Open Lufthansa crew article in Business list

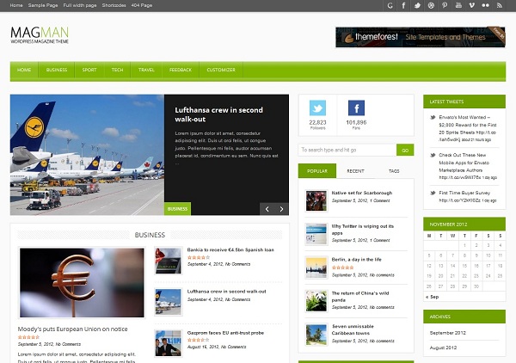pyautogui.click(x=226, y=292)
